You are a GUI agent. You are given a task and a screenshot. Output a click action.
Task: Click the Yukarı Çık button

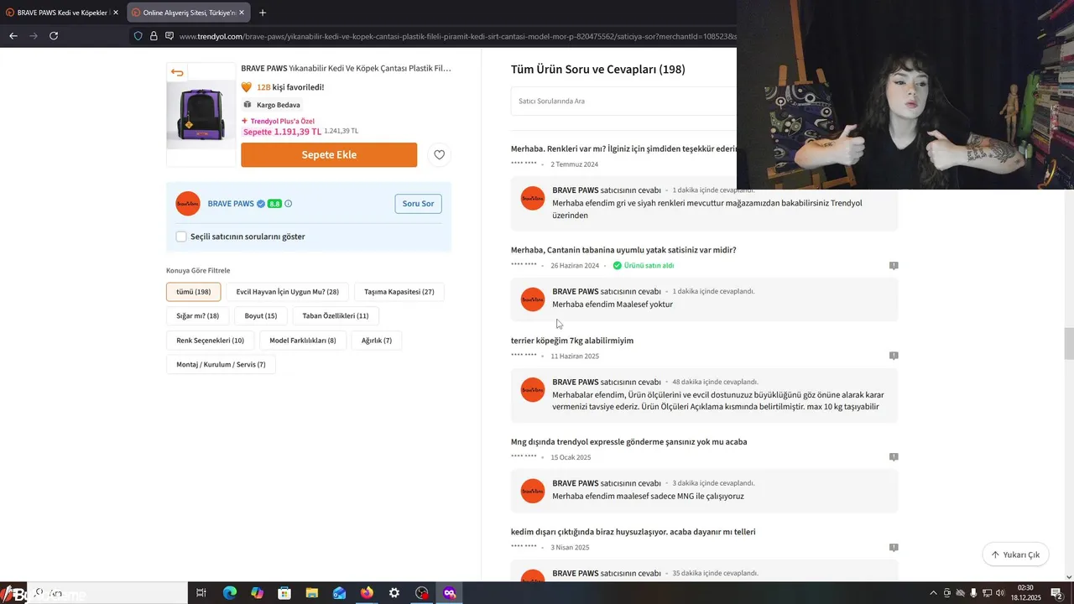pyautogui.click(x=1015, y=555)
